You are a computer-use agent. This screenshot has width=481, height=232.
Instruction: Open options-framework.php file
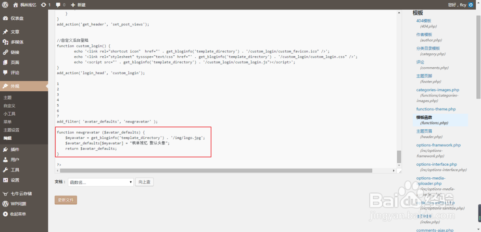pyautogui.click(x=438, y=145)
